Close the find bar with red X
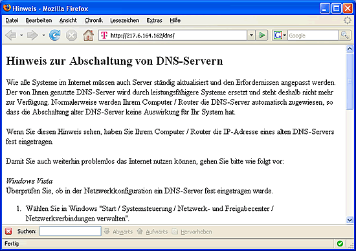The width and height of the screenshot is (356, 251). click(8, 231)
